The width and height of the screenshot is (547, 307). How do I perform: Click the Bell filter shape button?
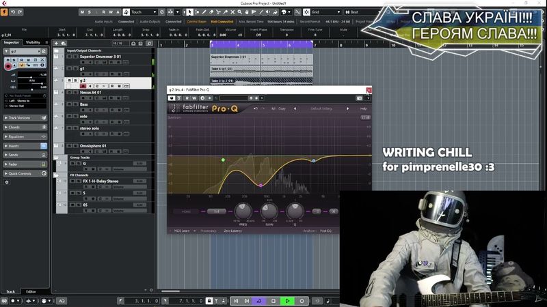tap(216, 211)
